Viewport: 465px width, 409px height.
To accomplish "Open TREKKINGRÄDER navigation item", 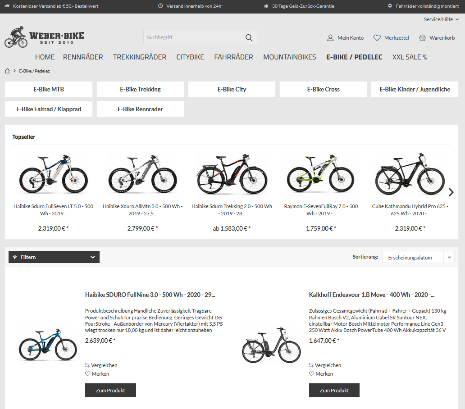I will 140,57.
